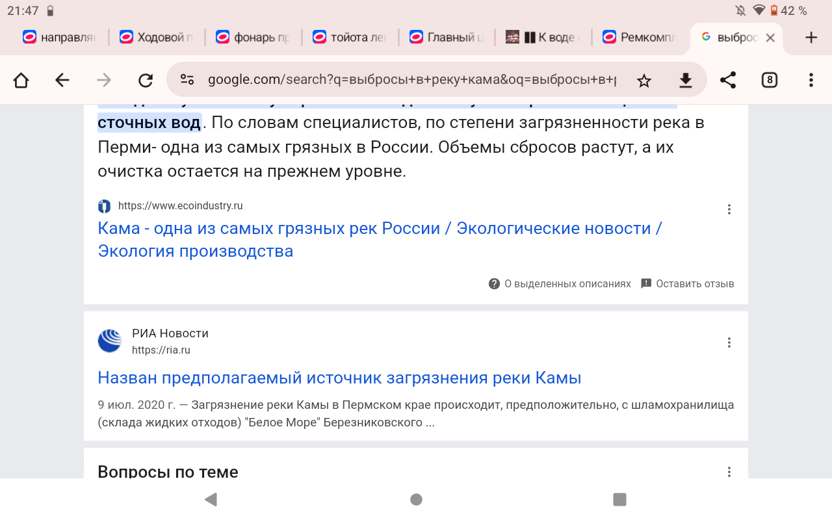Add a new tab with plus button

pos(811,38)
